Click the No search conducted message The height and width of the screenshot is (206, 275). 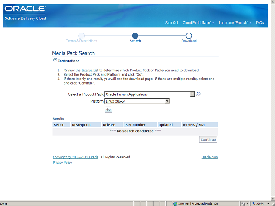135,131
